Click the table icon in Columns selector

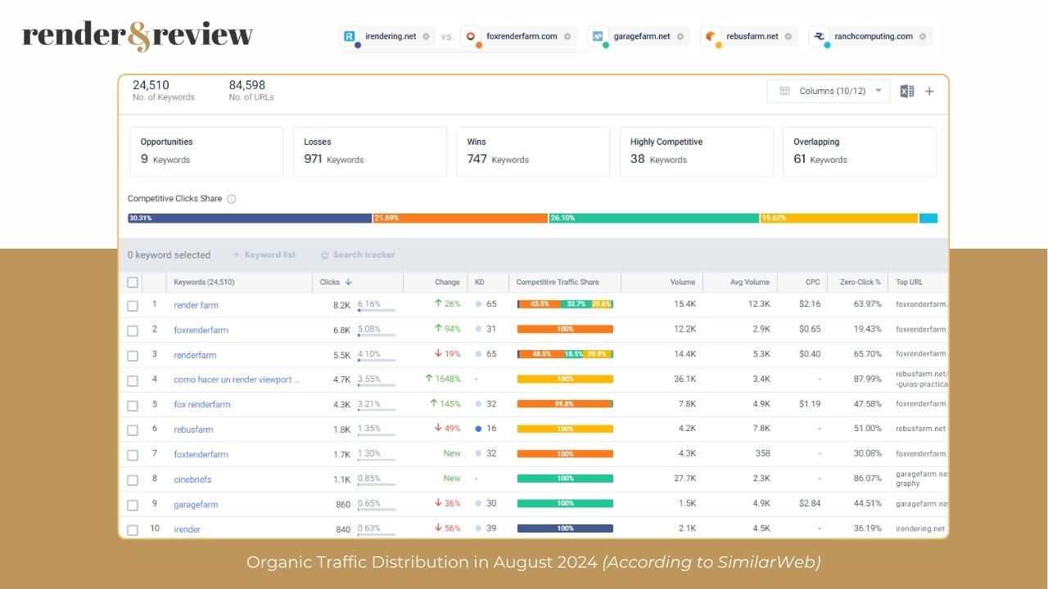(x=784, y=91)
